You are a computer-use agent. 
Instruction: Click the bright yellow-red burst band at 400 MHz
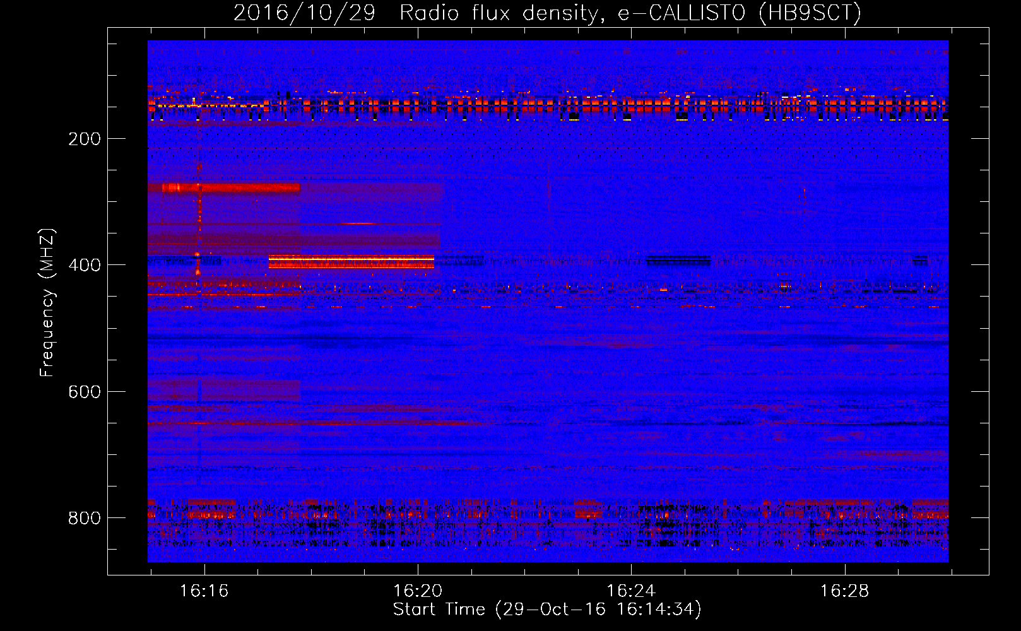(x=351, y=262)
